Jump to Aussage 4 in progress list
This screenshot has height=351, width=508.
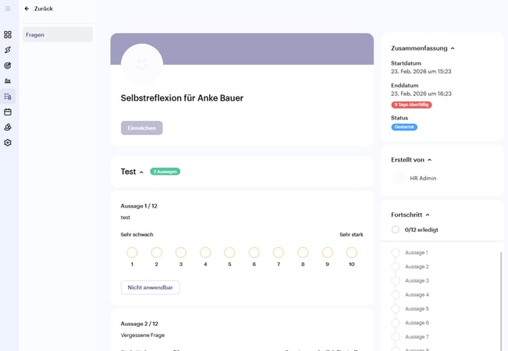pyautogui.click(x=417, y=295)
